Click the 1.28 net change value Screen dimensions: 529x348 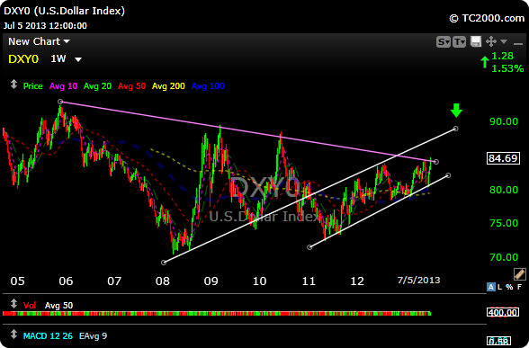(502, 56)
